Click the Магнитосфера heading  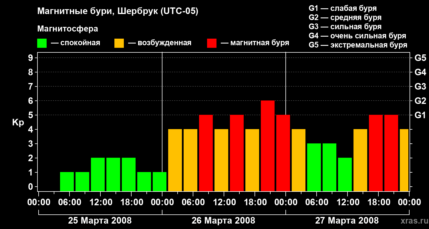pos(68,29)
